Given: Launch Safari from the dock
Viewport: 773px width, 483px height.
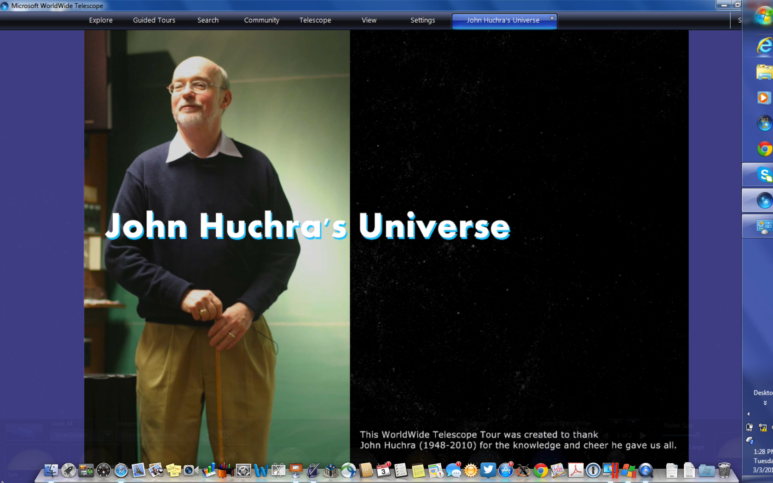Looking at the screenshot, I should click(121, 470).
